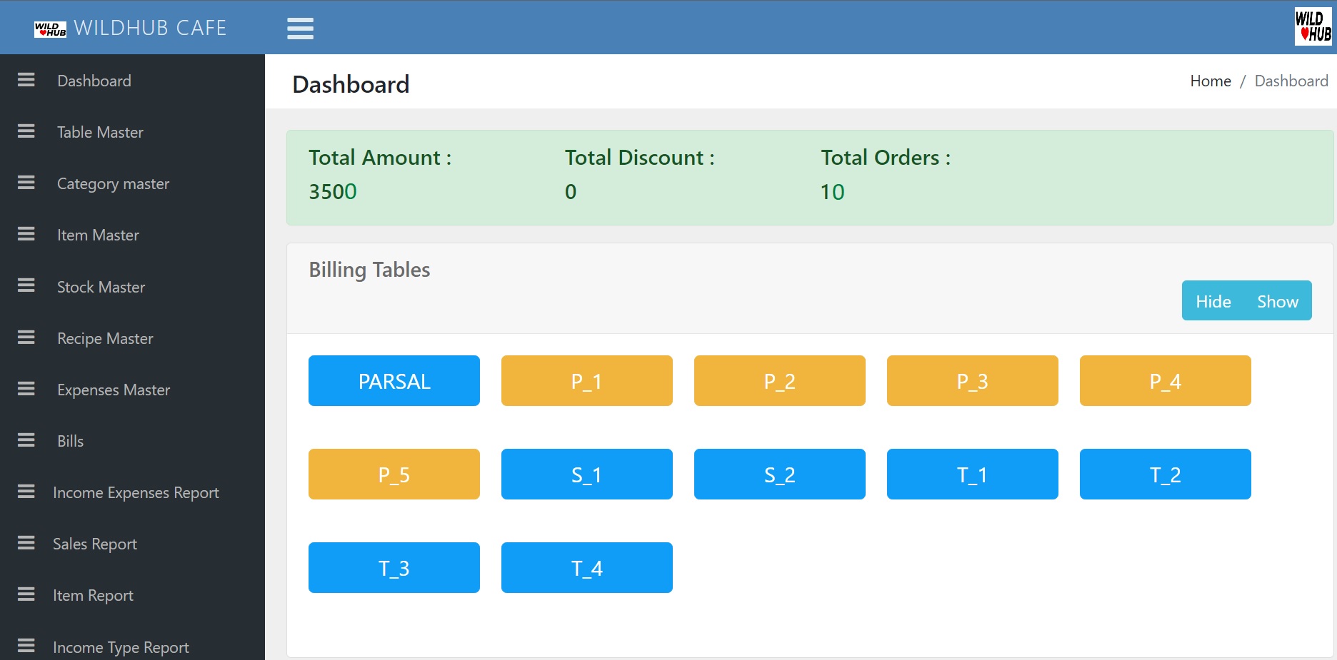
Task: Click the icon next to Stock Master
Action: pyautogui.click(x=26, y=286)
